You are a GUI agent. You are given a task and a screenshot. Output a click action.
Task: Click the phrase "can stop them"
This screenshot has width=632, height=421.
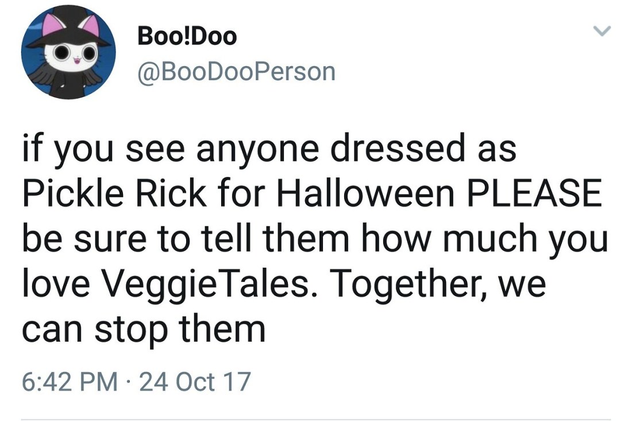[144, 329]
